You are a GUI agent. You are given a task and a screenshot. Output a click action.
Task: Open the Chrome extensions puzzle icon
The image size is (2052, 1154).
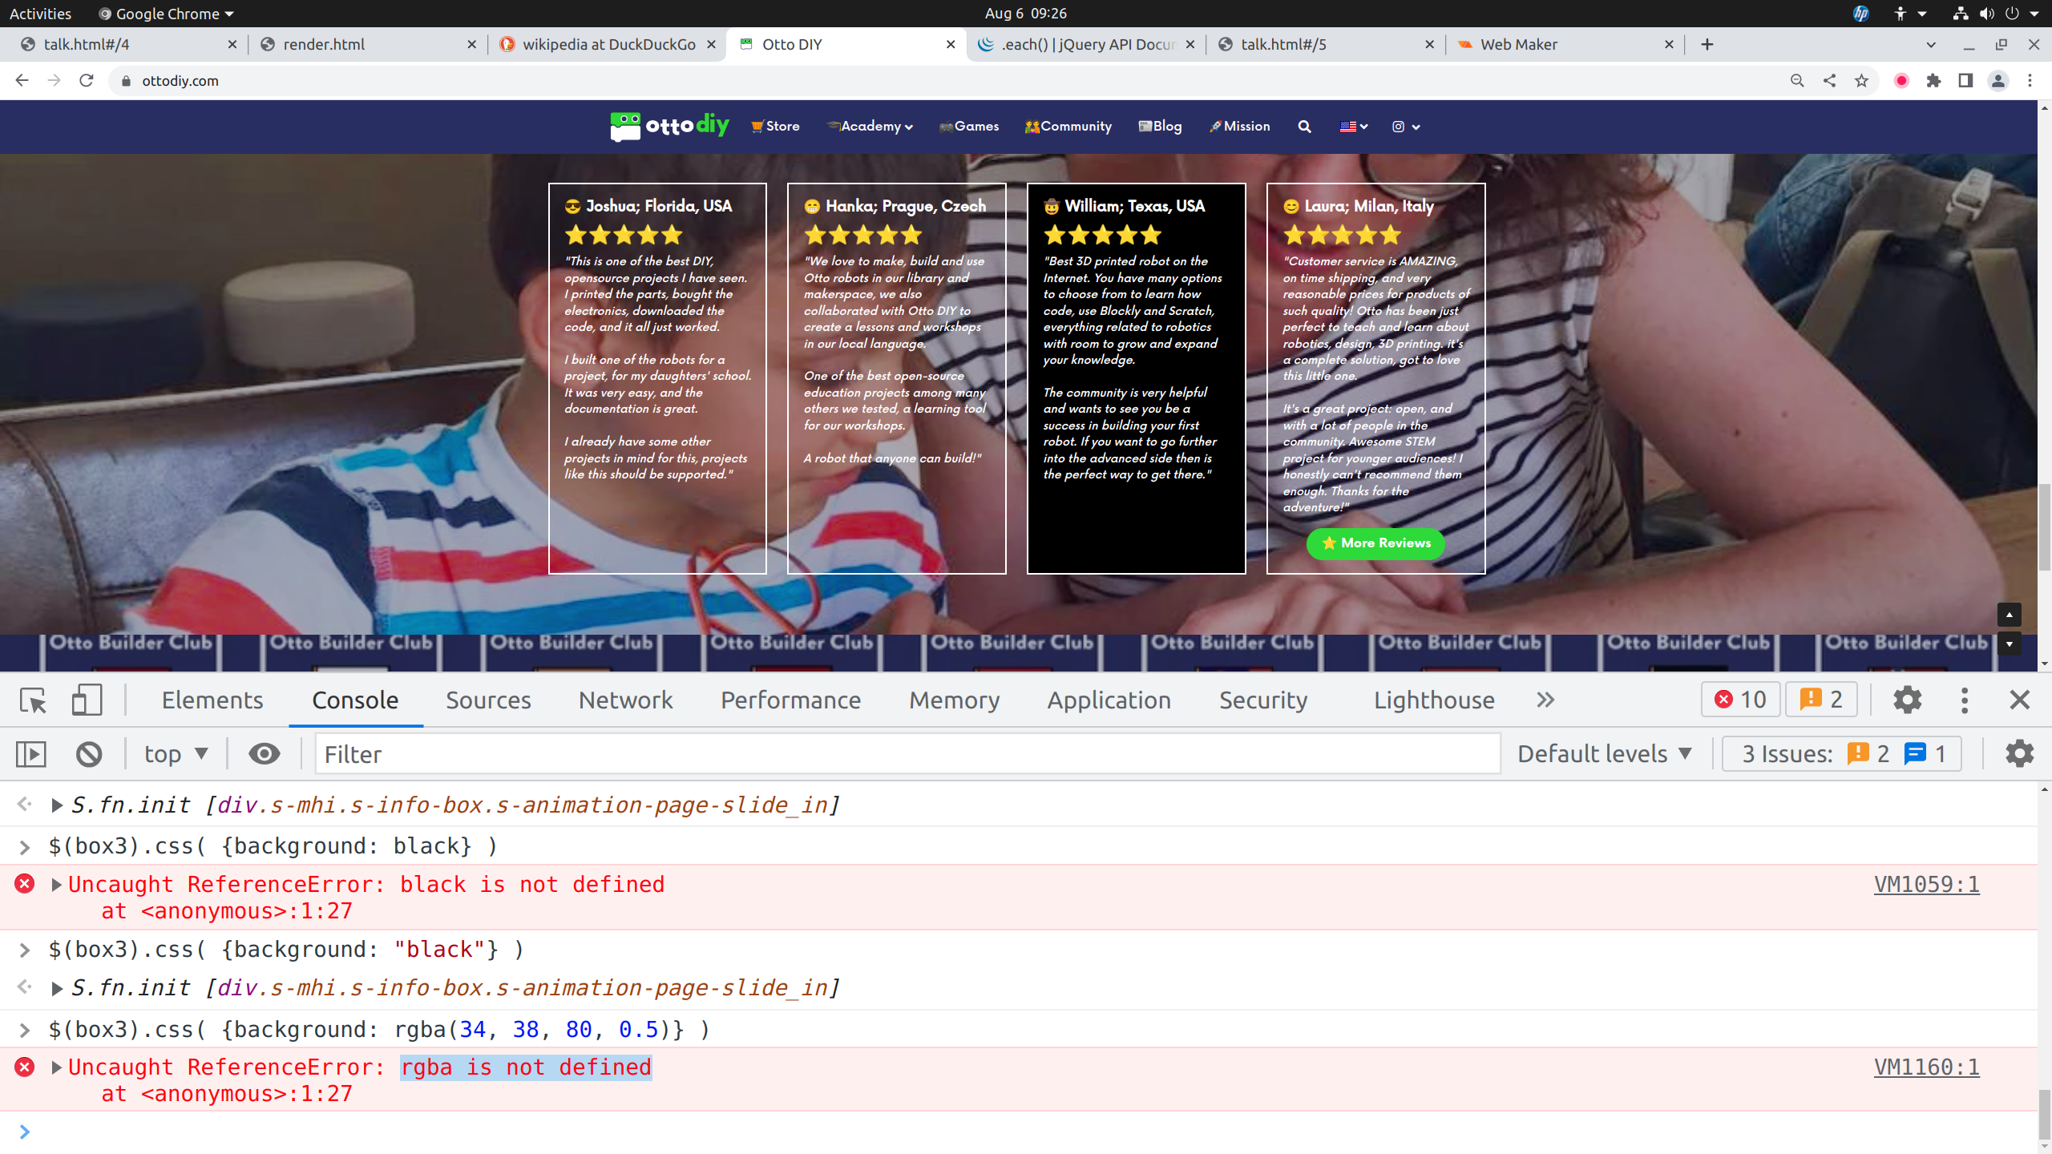1933,81
